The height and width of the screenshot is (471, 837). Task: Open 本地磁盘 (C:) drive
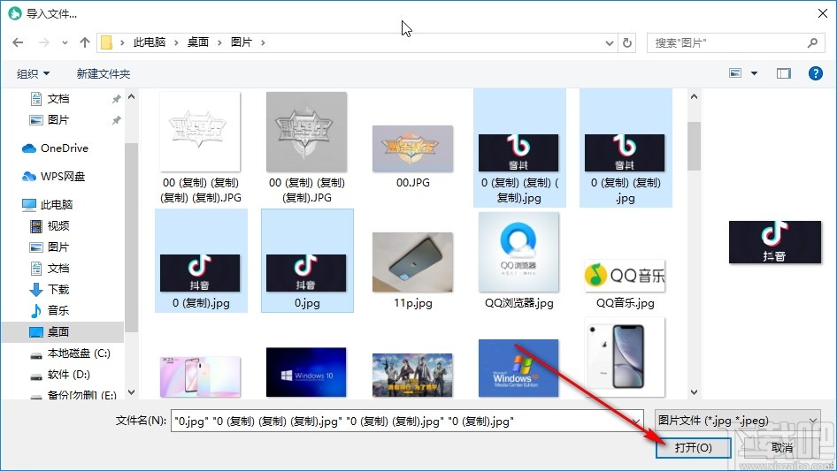[70, 353]
